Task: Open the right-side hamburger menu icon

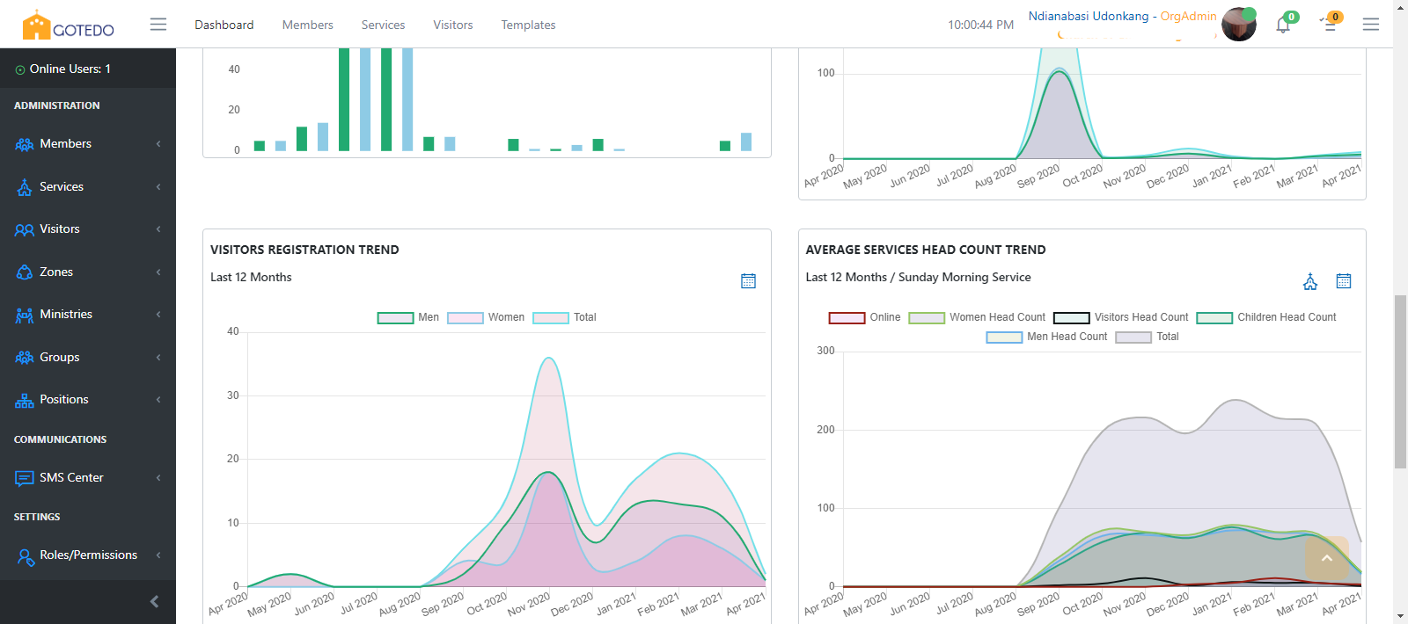Action: (x=1371, y=25)
